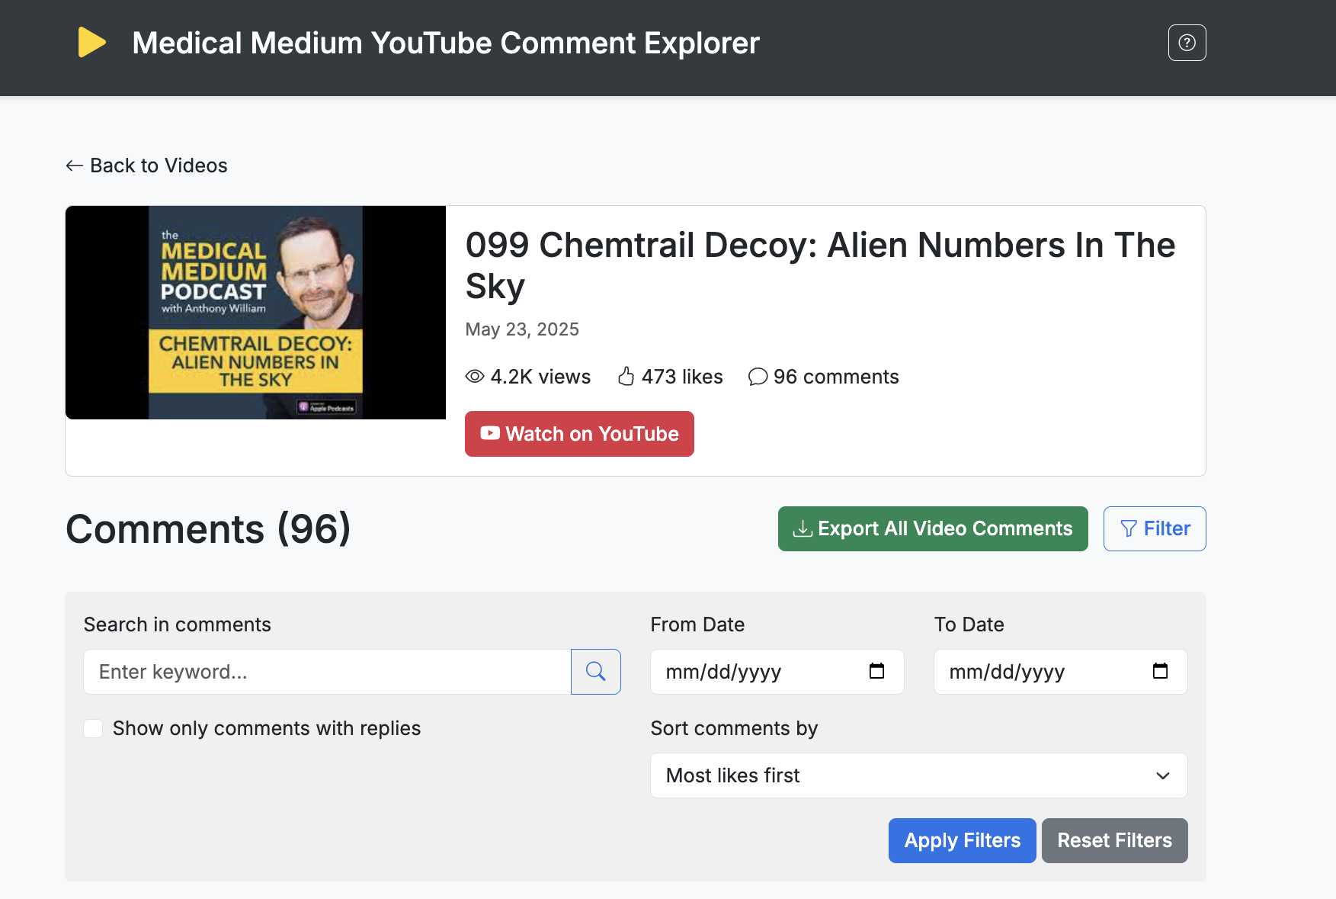Click the Search in comments label

click(178, 624)
